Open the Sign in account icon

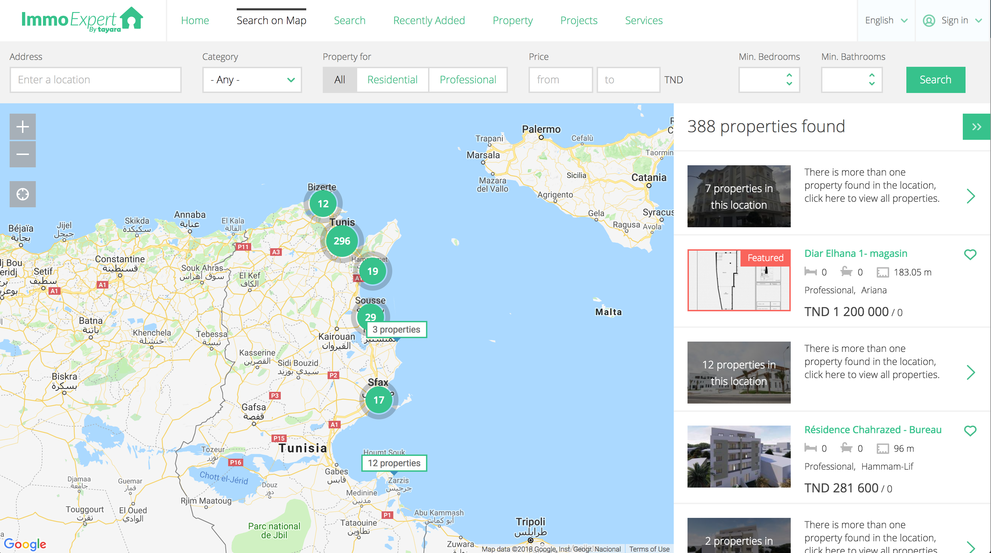[x=929, y=20]
